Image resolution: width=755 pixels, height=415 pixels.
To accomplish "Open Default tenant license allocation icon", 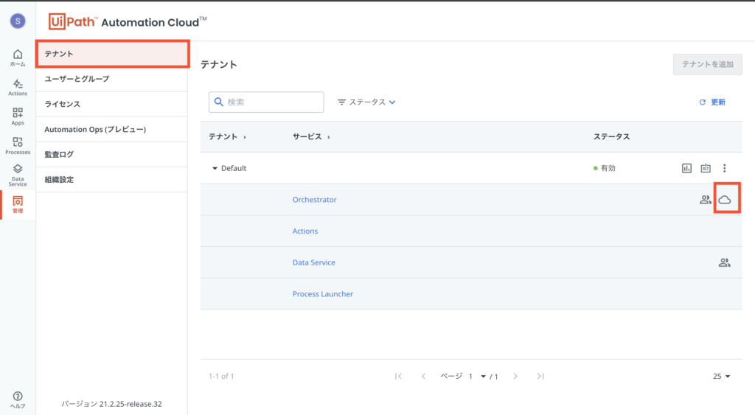I will tap(706, 168).
